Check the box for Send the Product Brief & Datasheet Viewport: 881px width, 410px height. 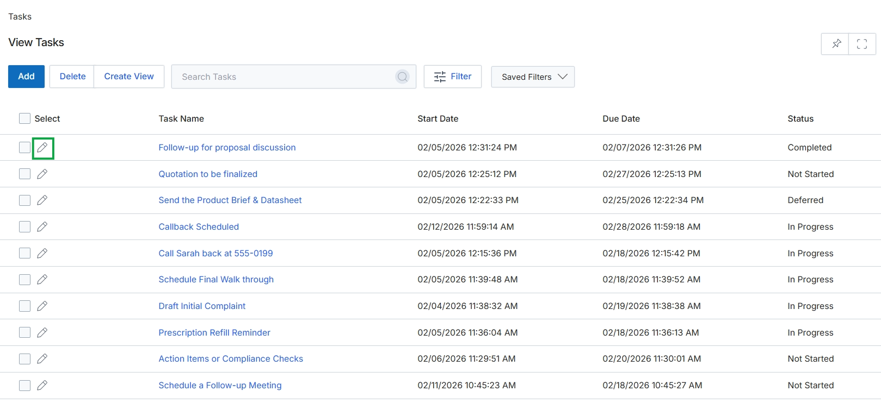[x=24, y=200]
